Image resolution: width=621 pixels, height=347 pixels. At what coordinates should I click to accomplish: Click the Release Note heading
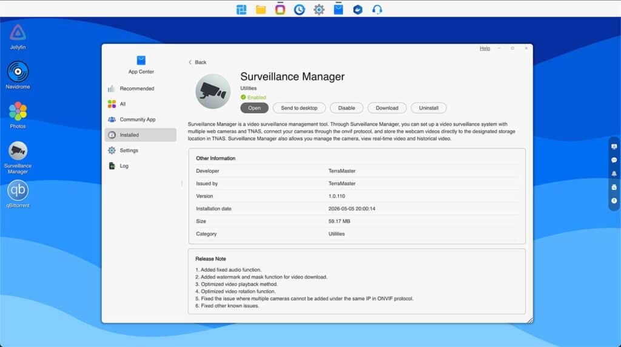point(210,258)
